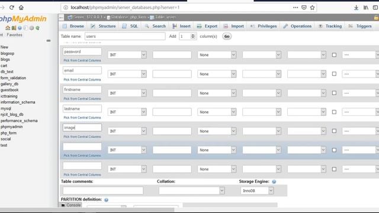Image resolution: width=379 pixels, height=213 pixels.
Task: Select the php_form database in sidebar
Action: pyautogui.click(x=8, y=133)
